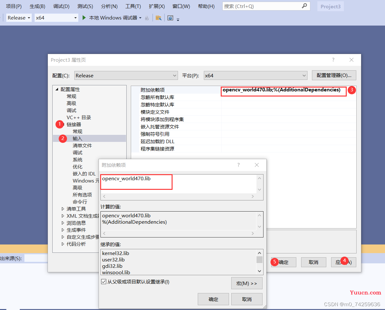This screenshot has height=310, width=385.
Task: Expand the 清单工具 tree node
Action: click(x=63, y=209)
